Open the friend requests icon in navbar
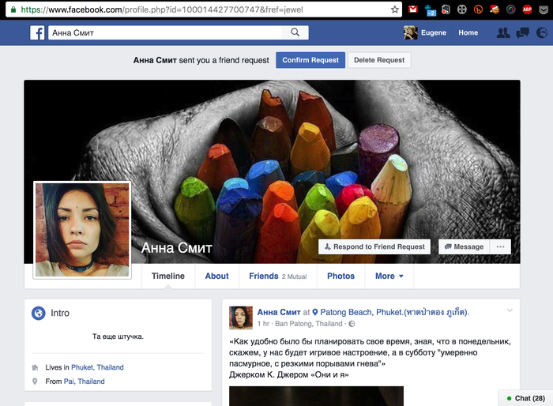The width and height of the screenshot is (553, 406). [x=503, y=33]
